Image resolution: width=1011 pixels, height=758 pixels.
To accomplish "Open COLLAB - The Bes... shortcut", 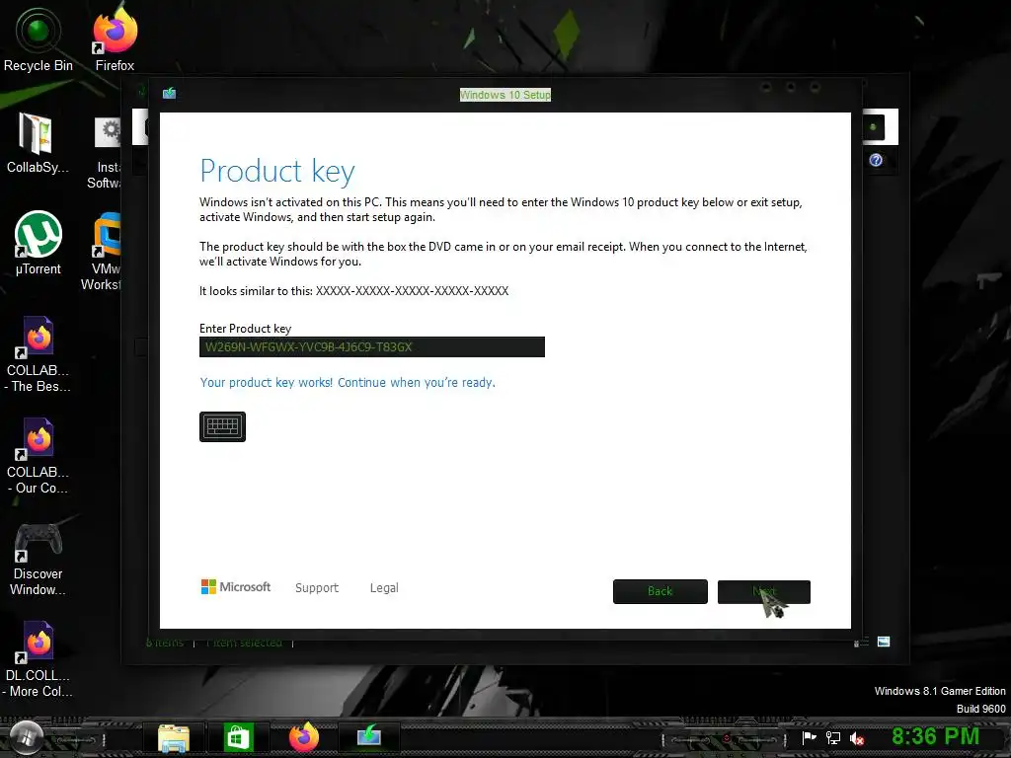I will pos(39,353).
